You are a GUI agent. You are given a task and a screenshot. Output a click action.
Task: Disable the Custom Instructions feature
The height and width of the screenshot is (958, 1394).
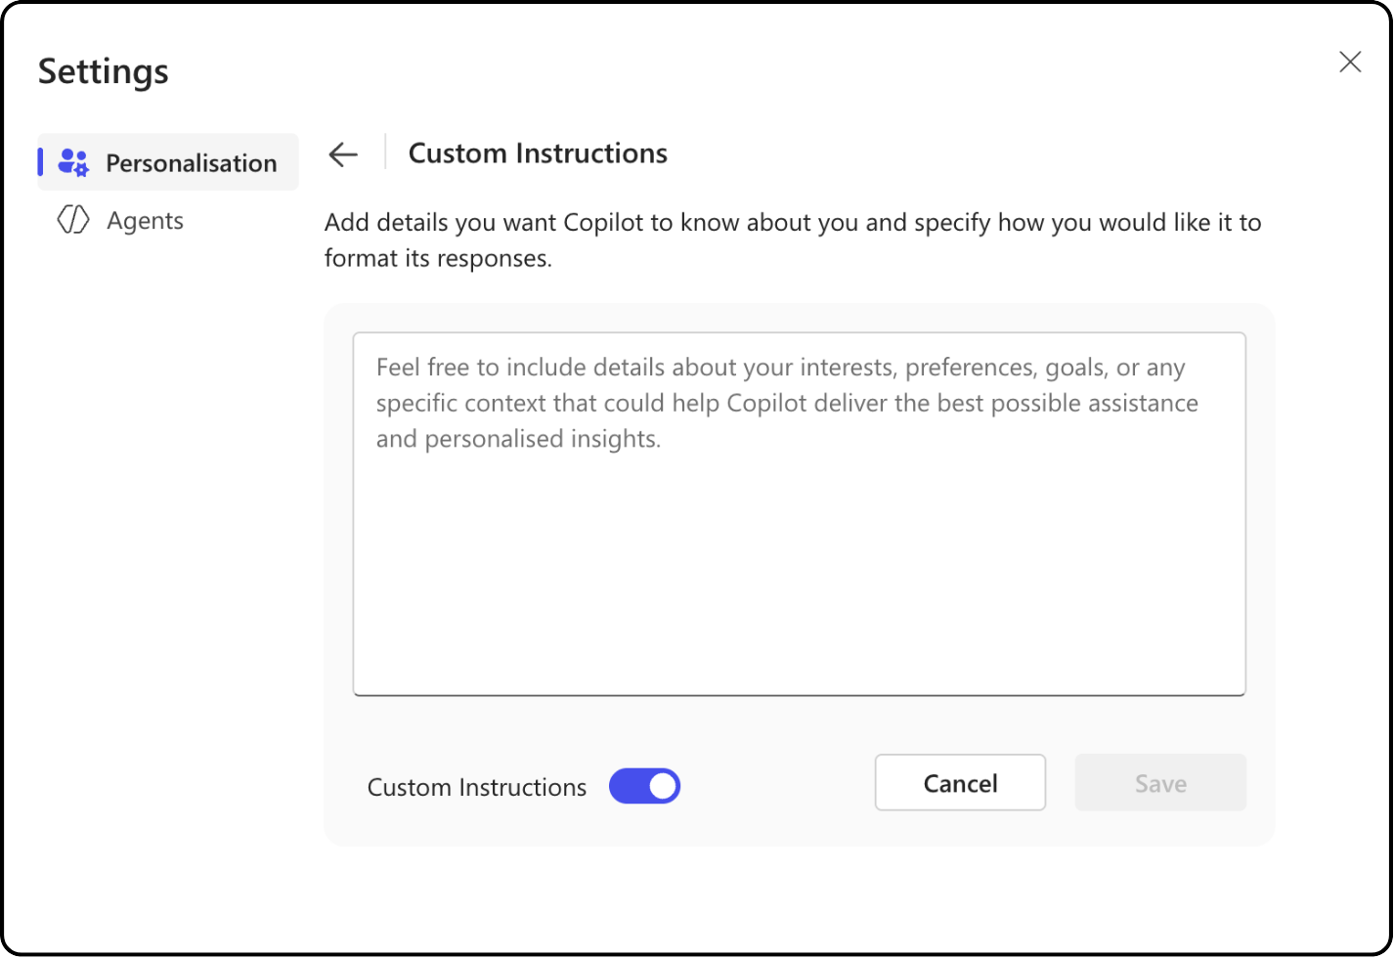pos(644,786)
